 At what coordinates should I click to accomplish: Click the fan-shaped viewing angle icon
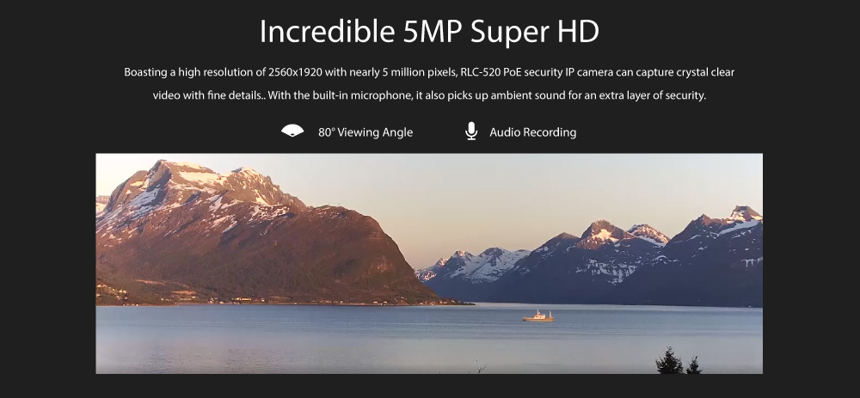point(292,131)
